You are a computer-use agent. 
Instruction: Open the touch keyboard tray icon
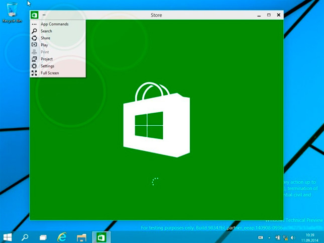tap(261, 237)
